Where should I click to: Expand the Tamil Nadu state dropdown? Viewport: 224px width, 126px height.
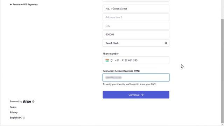click(136, 43)
